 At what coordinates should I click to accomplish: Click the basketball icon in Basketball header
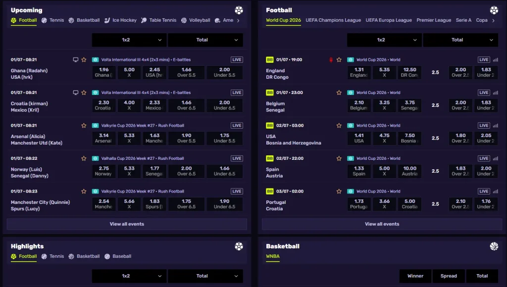[494, 246]
